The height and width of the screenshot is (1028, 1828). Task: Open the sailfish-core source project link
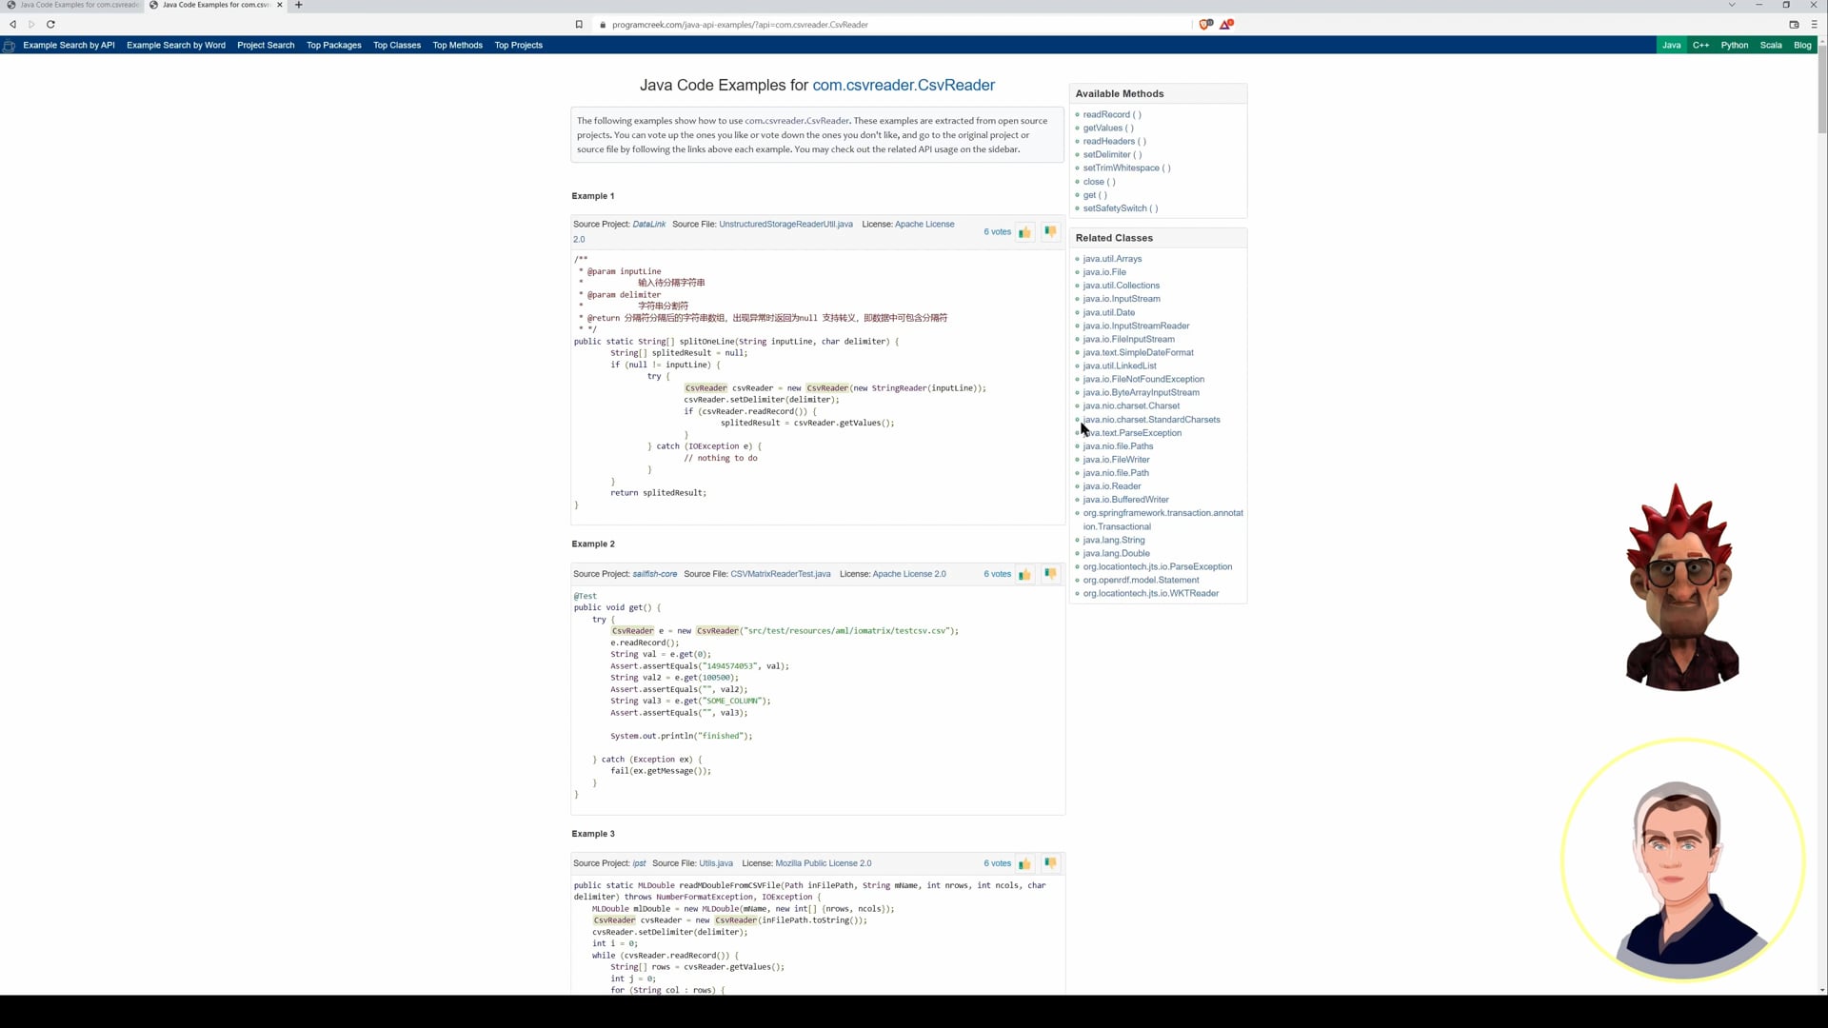655,575
